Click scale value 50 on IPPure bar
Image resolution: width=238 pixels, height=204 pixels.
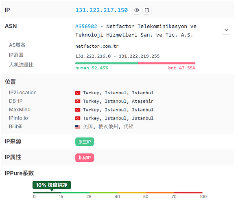click(x=146, y=197)
